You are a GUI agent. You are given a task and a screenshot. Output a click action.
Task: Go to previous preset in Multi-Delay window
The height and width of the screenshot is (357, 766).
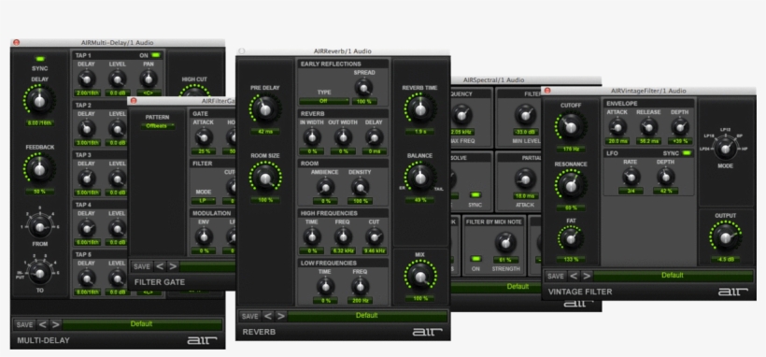(x=43, y=324)
